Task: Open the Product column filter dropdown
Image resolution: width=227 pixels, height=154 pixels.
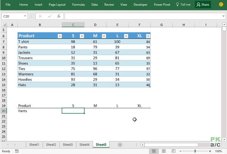Action: point(60,36)
